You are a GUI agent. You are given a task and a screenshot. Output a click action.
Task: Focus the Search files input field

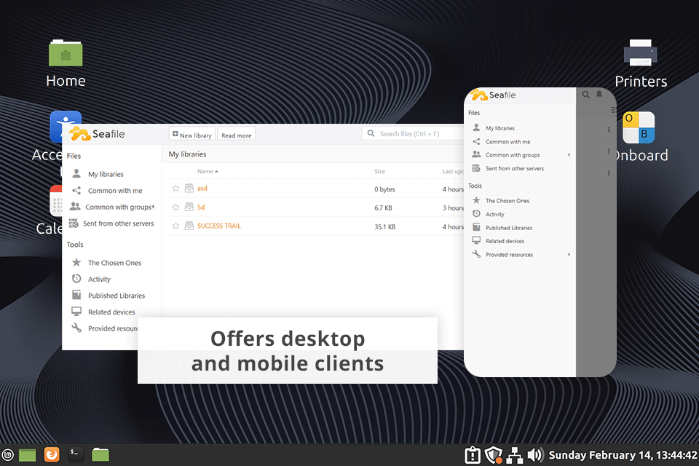click(x=413, y=133)
